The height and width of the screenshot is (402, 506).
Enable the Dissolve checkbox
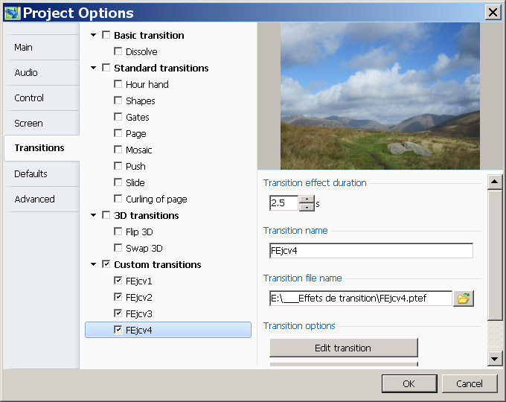[x=118, y=51]
